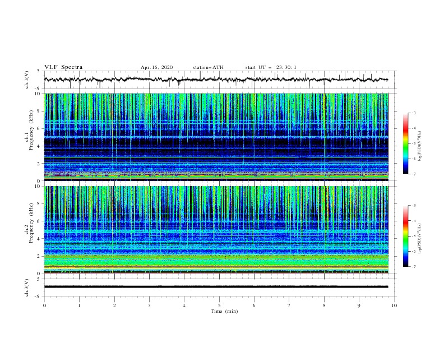The image size is (444, 343).
Task: Click the 'ch.3(V)' waveform axis label
Action: (x=27, y=288)
